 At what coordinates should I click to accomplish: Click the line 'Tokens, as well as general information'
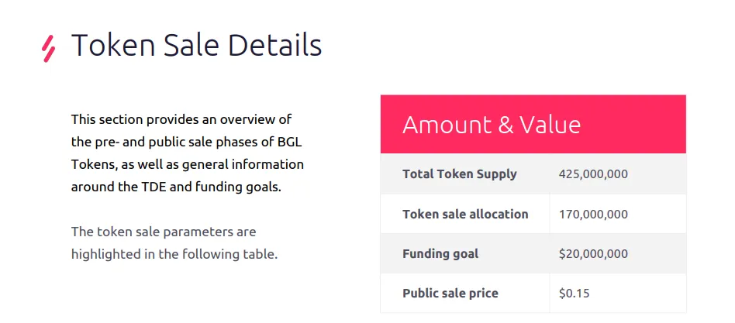coord(188,165)
